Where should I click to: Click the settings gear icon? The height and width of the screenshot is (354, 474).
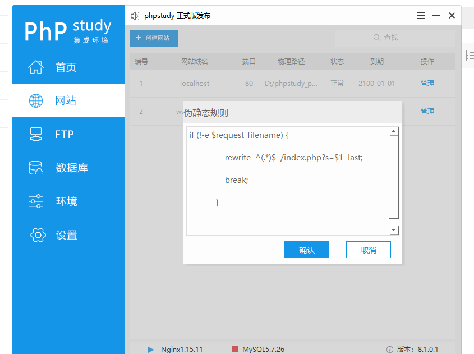[38, 235]
